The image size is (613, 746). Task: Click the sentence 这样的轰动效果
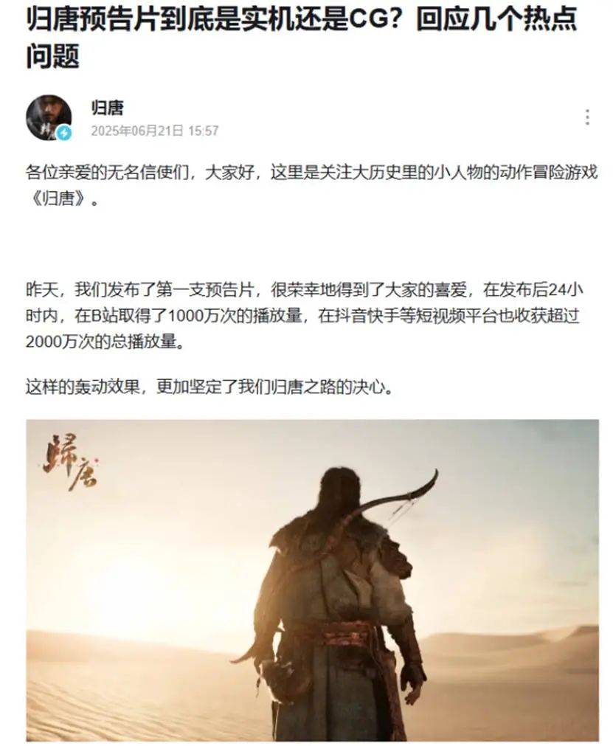(x=209, y=387)
